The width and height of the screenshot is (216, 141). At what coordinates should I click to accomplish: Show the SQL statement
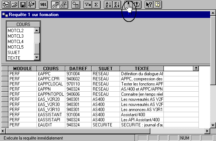click(x=43, y=5)
